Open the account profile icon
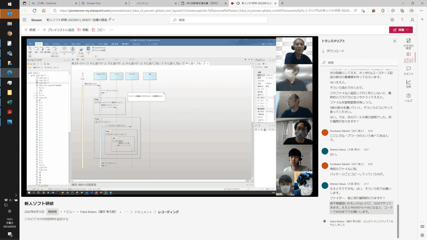427x240 pixels. click(412, 20)
